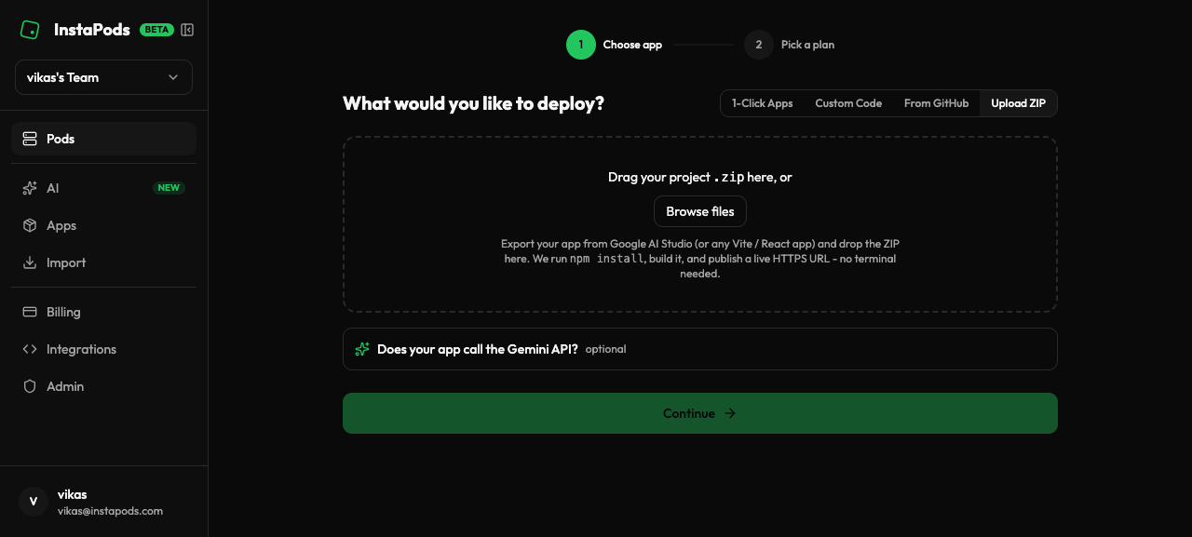Click the Import download icon

(x=29, y=262)
